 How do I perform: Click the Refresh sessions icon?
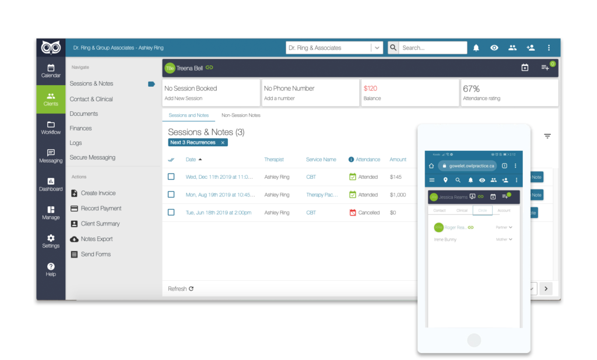point(191,289)
